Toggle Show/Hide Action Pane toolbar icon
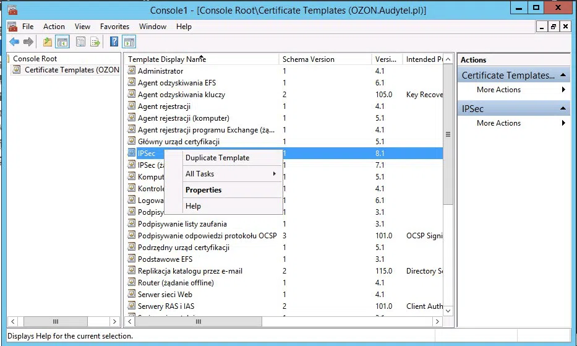 (x=129, y=42)
